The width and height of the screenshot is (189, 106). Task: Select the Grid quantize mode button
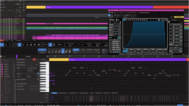tap(42, 50)
